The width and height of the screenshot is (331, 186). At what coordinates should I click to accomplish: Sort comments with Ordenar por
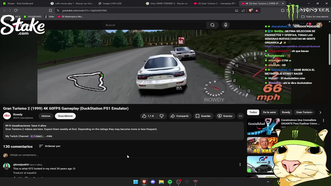pyautogui.click(x=50, y=146)
